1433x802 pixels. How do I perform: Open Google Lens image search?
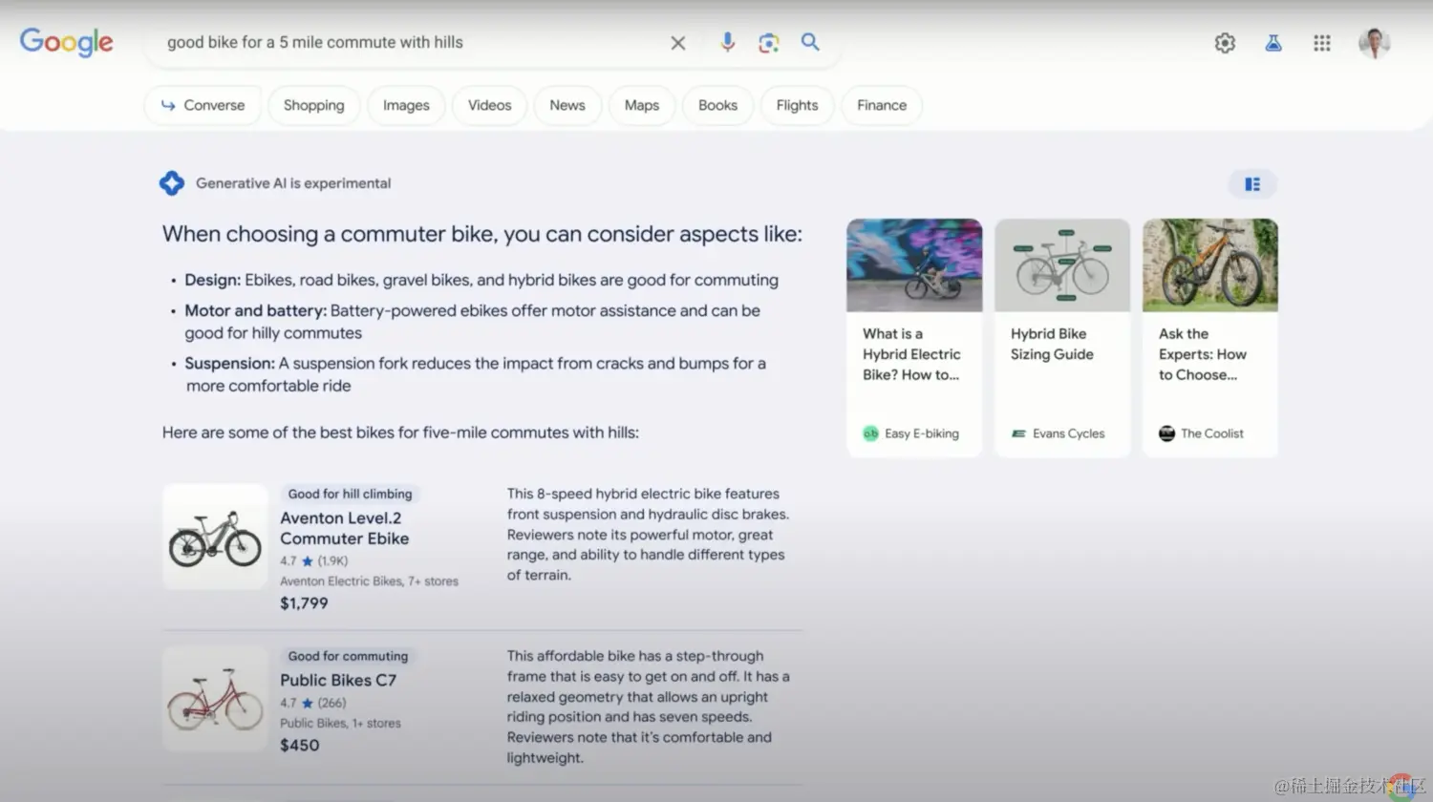(769, 43)
